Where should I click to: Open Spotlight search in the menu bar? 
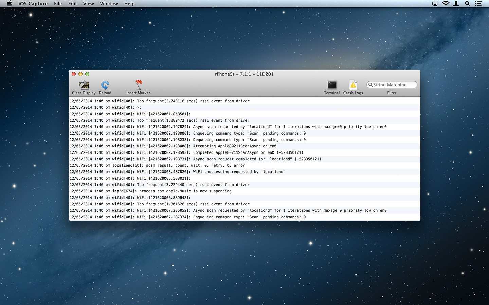pyautogui.click(x=467, y=4)
